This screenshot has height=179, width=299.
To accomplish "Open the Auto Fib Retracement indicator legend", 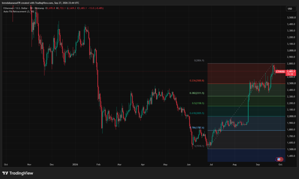I will tap(19, 12).
